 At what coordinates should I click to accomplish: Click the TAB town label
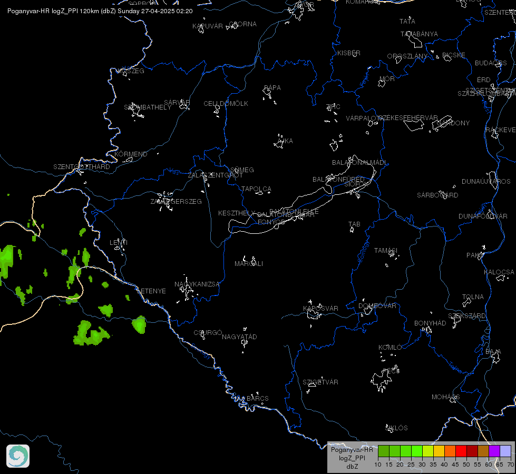point(354,224)
